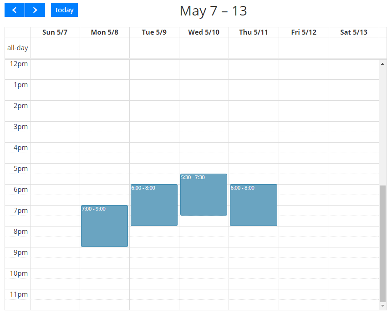Viewport: 392px width, 314px height.
Task: Click the Mon 5/8 day header
Action: (105, 32)
